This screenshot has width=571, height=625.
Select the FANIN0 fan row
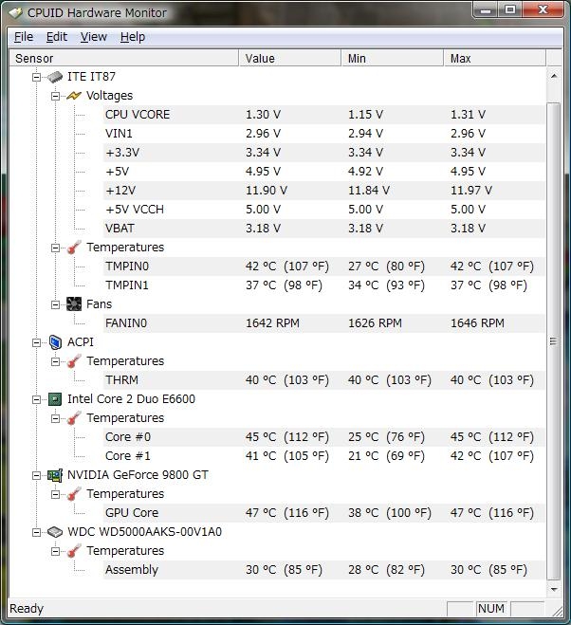pos(324,323)
